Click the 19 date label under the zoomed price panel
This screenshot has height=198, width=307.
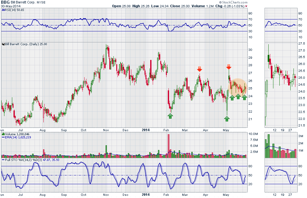coord(282,130)
